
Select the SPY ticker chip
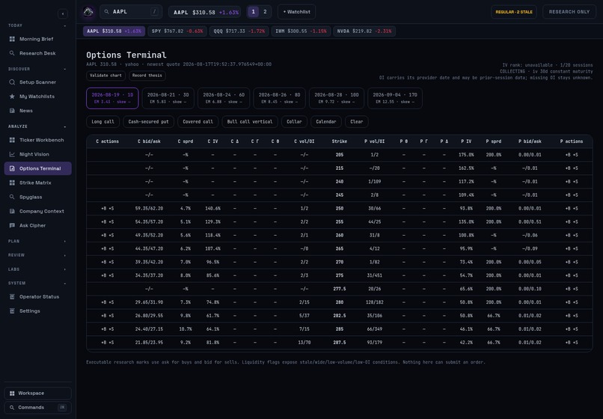coord(177,31)
